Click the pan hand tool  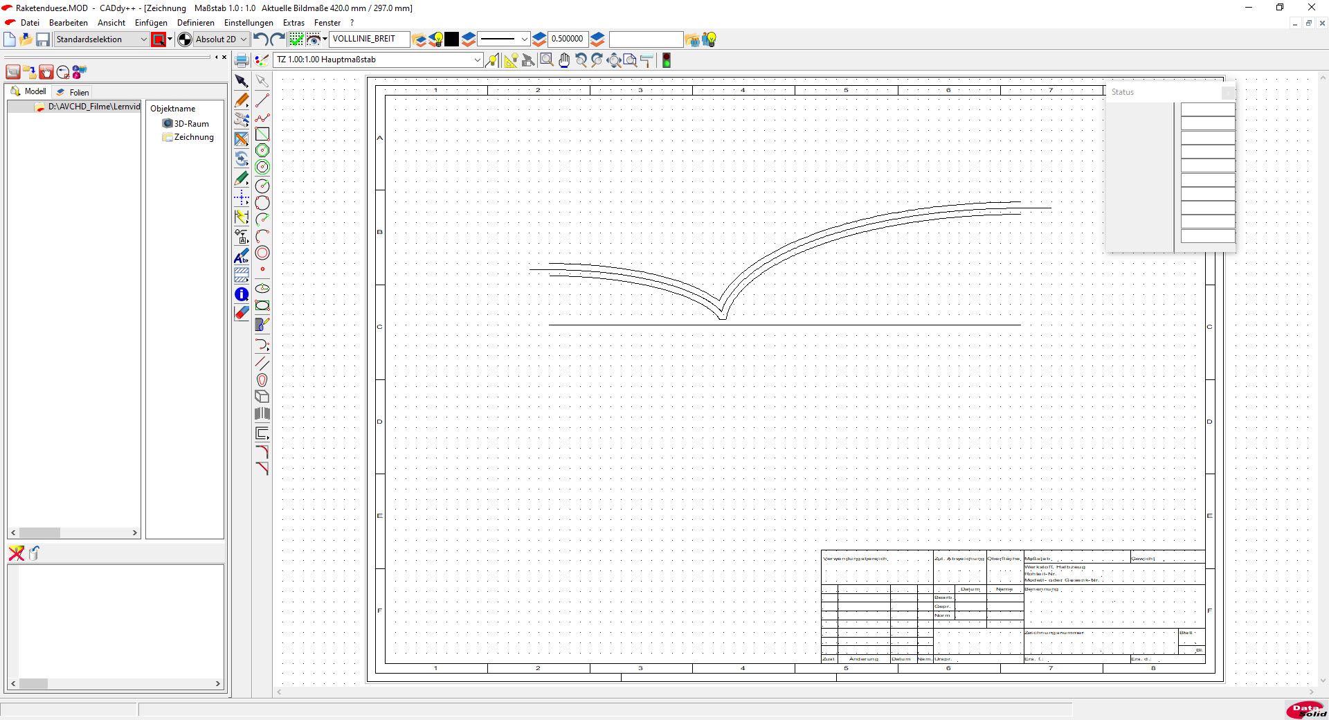coord(564,60)
